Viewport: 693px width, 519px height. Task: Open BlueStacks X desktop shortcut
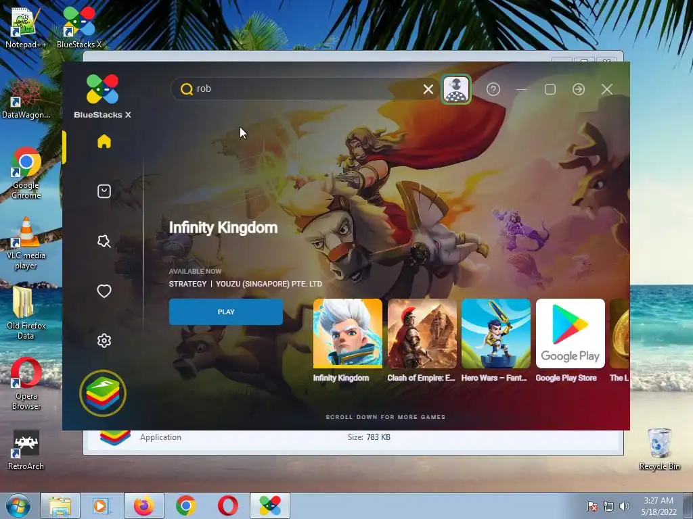pos(80,27)
